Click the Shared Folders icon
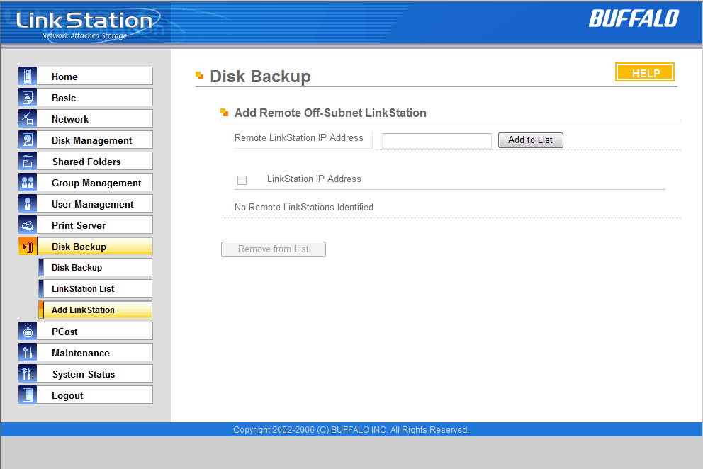Viewport: 703px width, 469px height. point(28,161)
